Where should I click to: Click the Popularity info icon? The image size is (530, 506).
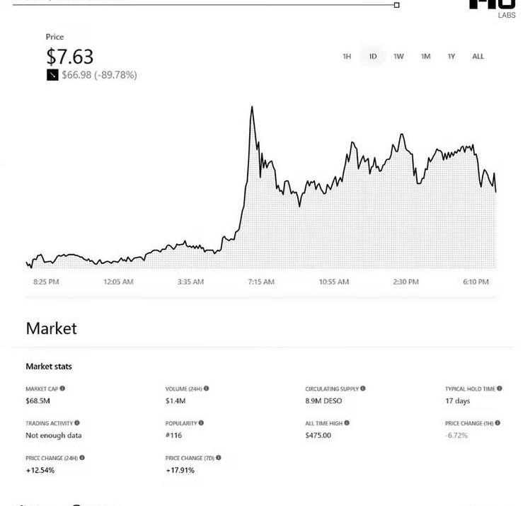201,423
